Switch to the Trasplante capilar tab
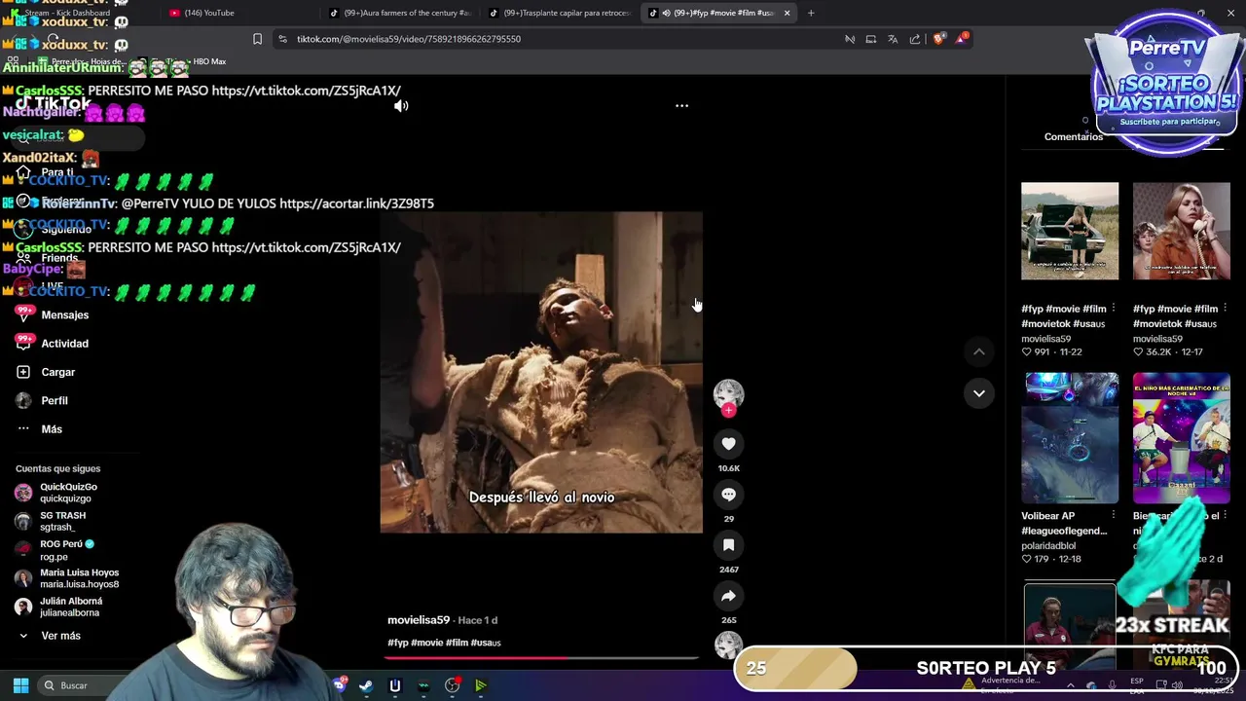1246x701 pixels. tap(560, 13)
